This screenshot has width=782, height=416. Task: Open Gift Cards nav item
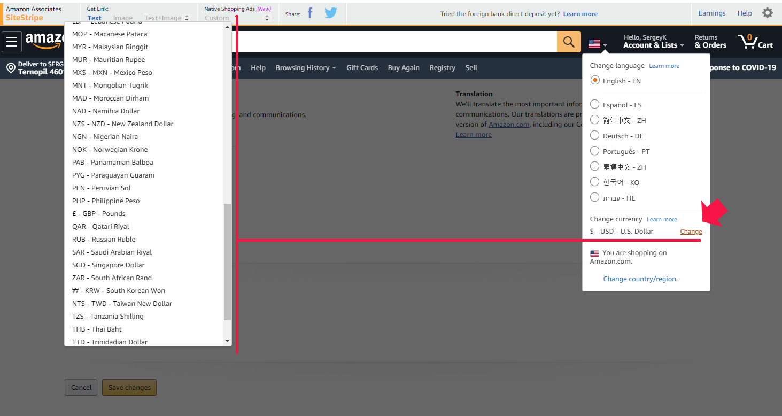(x=362, y=68)
